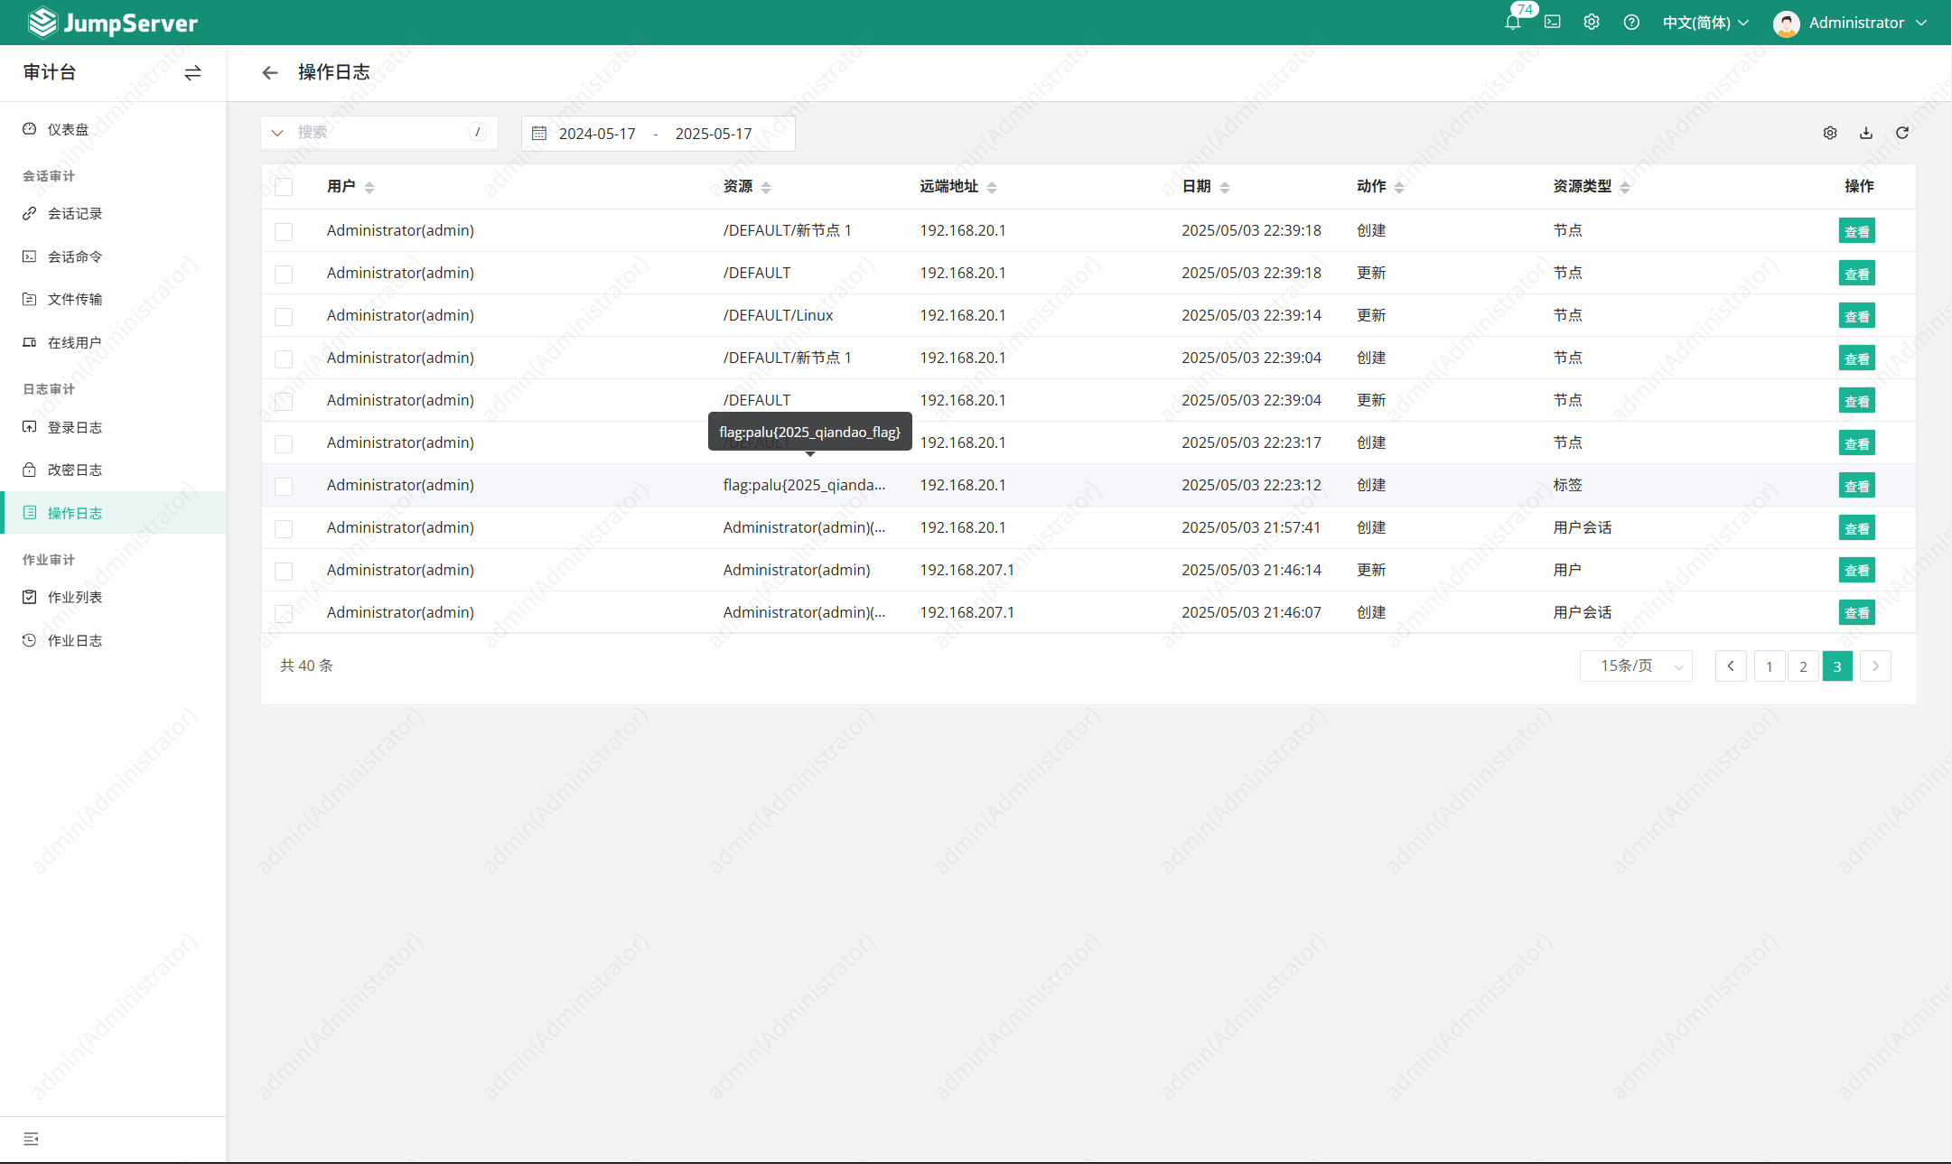
Task: Open the web terminal icon in header
Action: point(1553,23)
